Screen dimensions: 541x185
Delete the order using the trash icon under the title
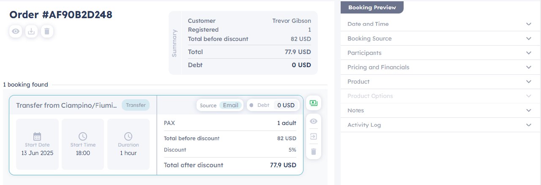tap(47, 31)
